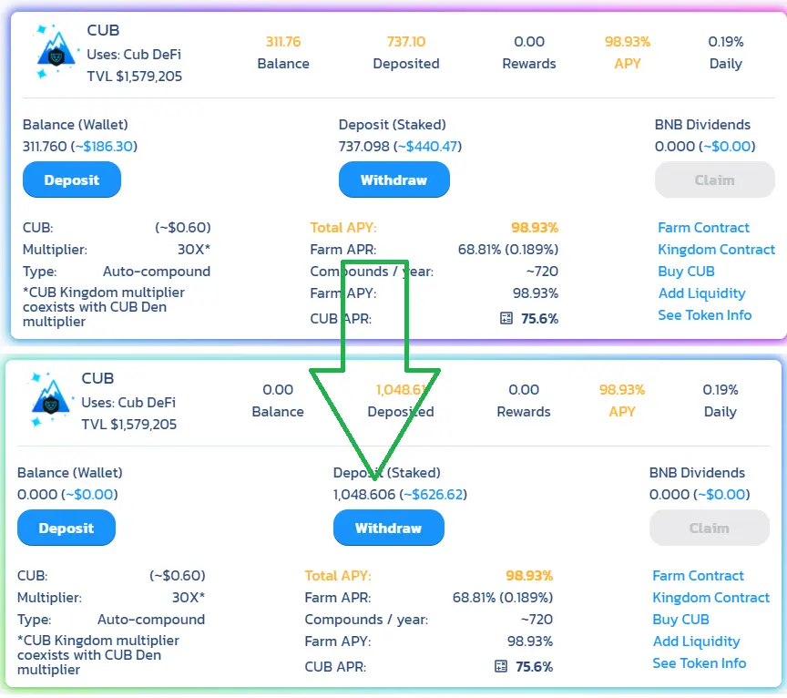Open Add Liquidity link in top card

(x=701, y=293)
